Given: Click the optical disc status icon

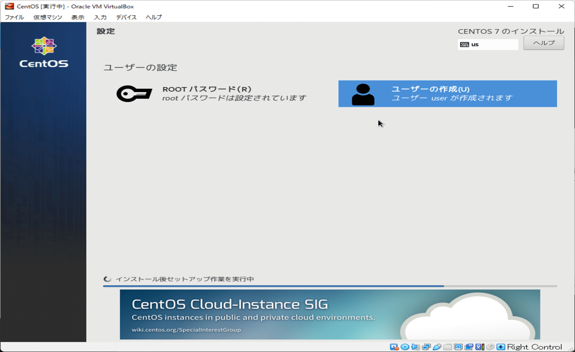Looking at the screenshot, I should 405,347.
